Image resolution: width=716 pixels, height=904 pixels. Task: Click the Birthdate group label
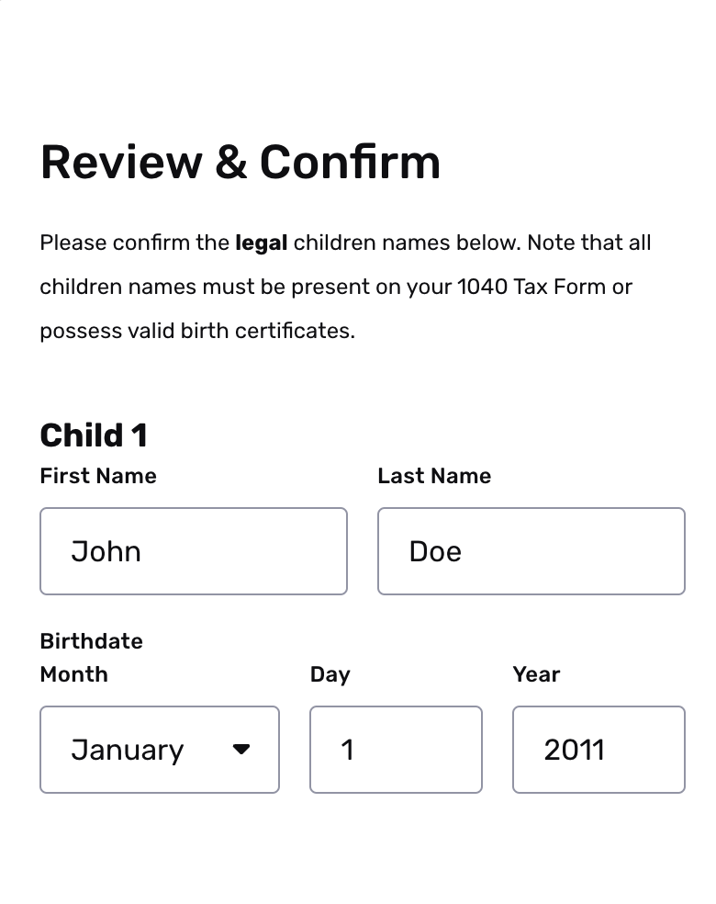click(91, 641)
